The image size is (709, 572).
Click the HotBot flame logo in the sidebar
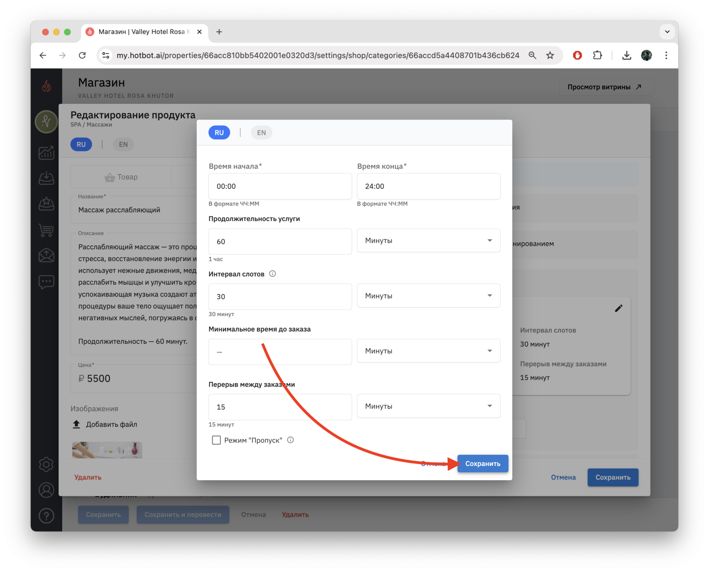[46, 86]
